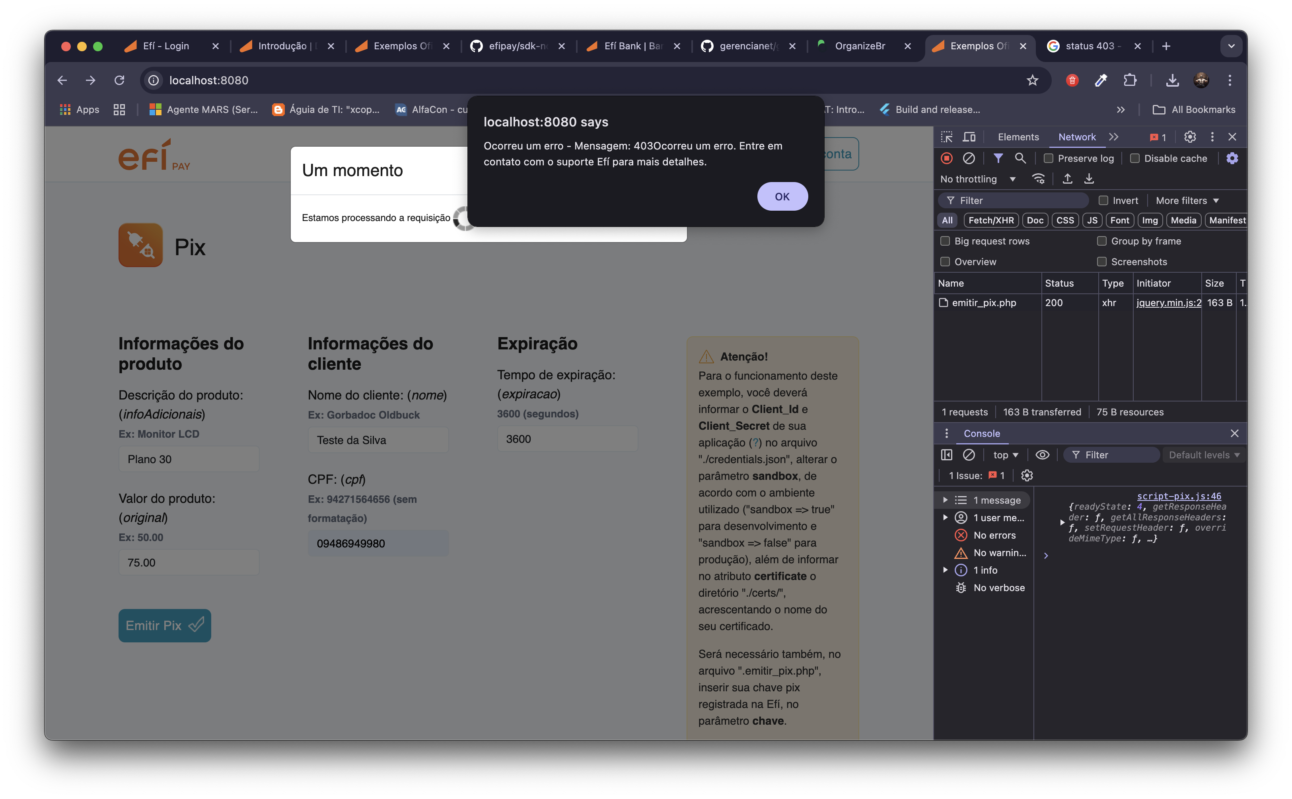Switch to efipay/sdk GitHub tab
This screenshot has width=1292, height=799.
518,46
